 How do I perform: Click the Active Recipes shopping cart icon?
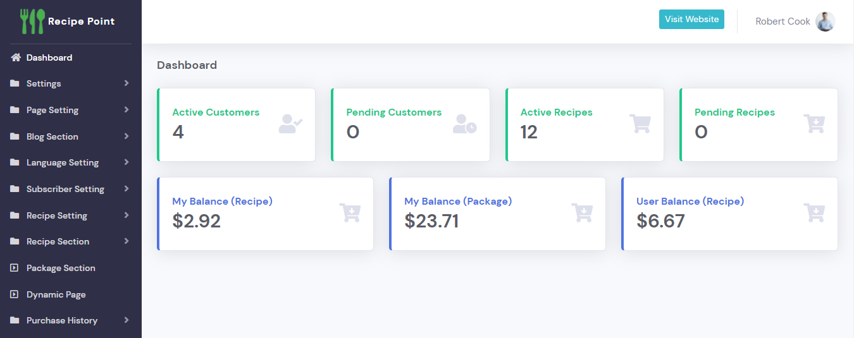[x=640, y=124]
